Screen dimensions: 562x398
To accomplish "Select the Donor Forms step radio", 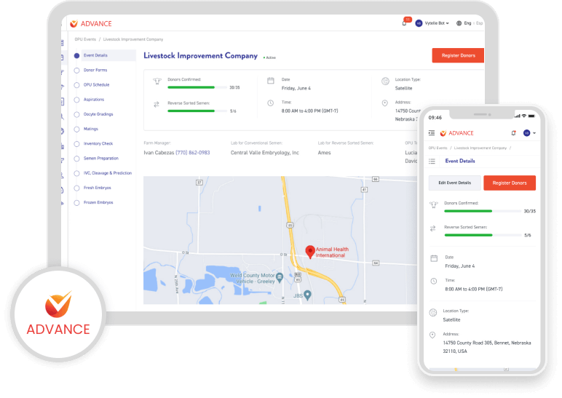I will (x=76, y=70).
